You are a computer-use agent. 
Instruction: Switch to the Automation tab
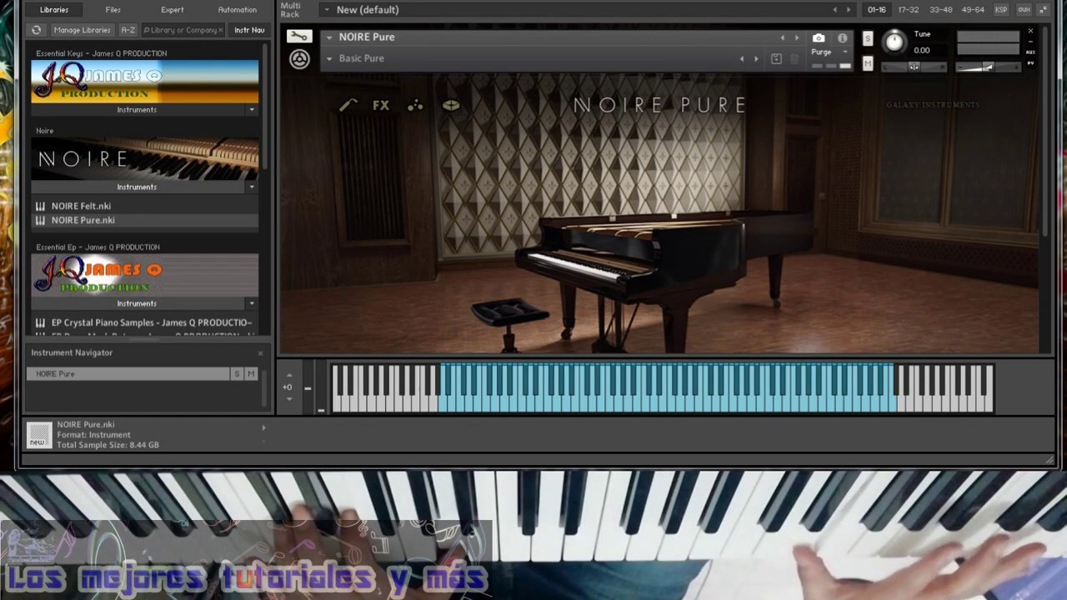pos(238,10)
